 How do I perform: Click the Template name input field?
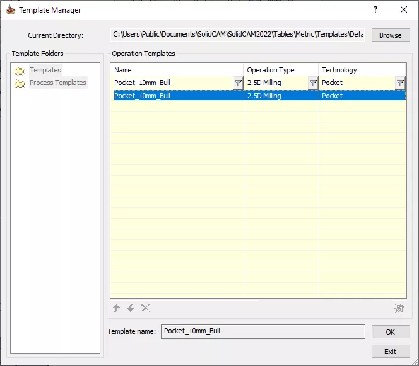coord(263,331)
